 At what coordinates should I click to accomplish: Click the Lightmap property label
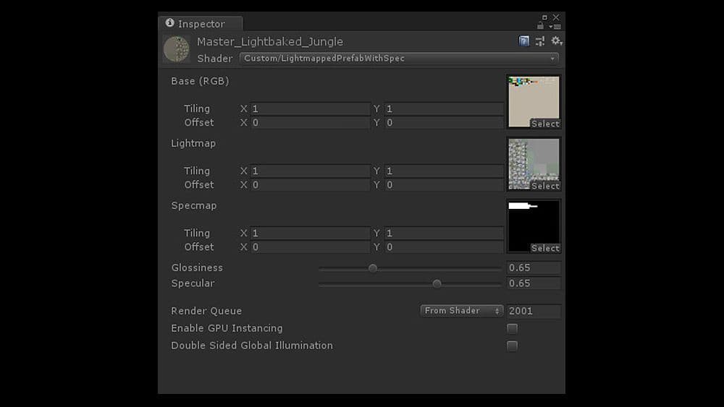[x=193, y=143]
